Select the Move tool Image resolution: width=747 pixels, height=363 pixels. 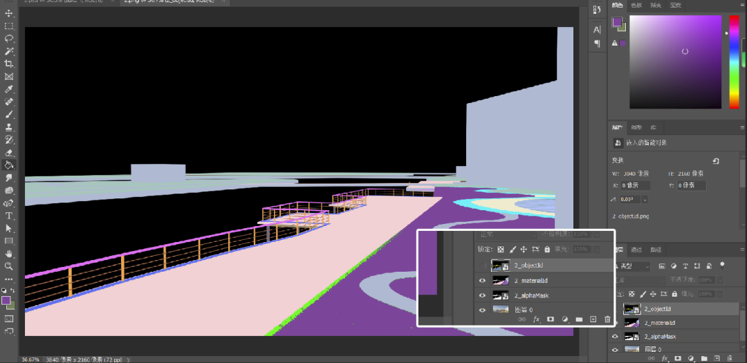point(9,13)
